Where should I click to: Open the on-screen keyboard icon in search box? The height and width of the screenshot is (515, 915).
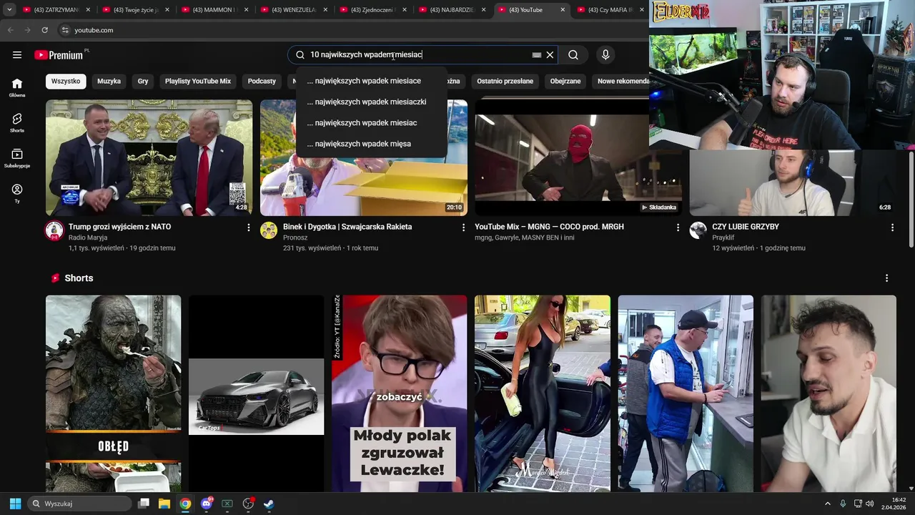537,55
